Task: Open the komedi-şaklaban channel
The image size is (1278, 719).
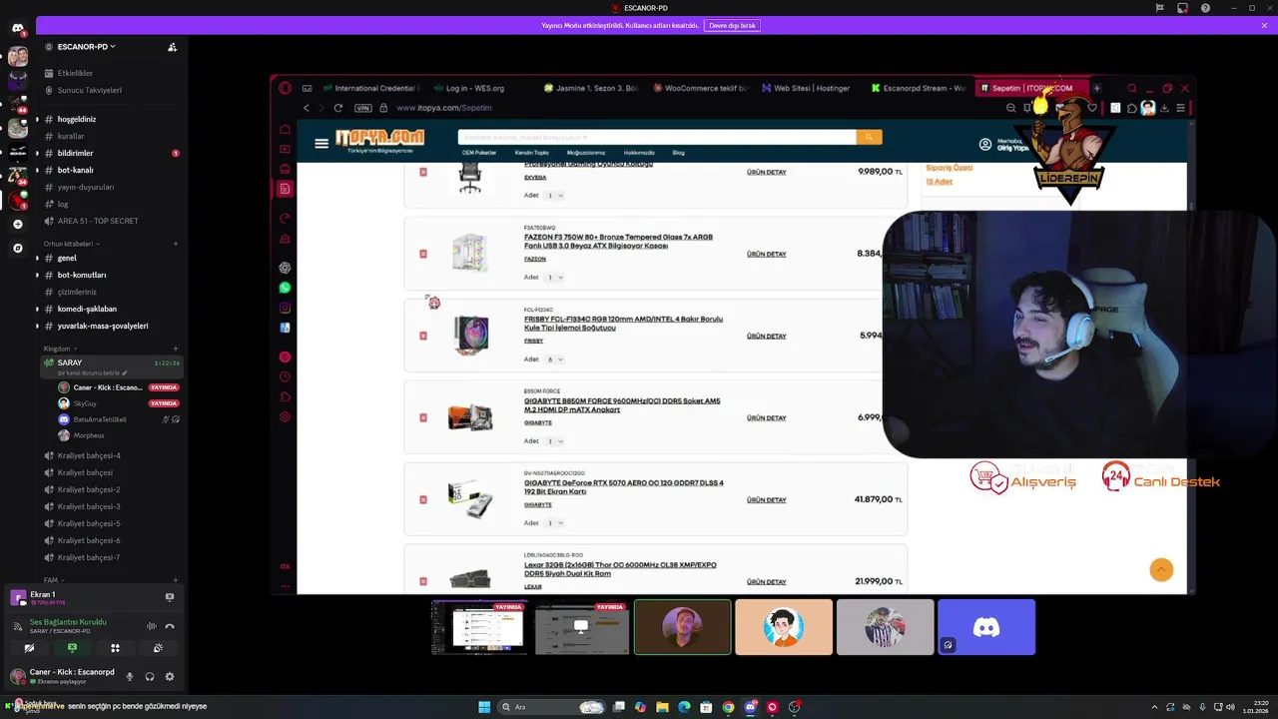Action: pyautogui.click(x=87, y=309)
